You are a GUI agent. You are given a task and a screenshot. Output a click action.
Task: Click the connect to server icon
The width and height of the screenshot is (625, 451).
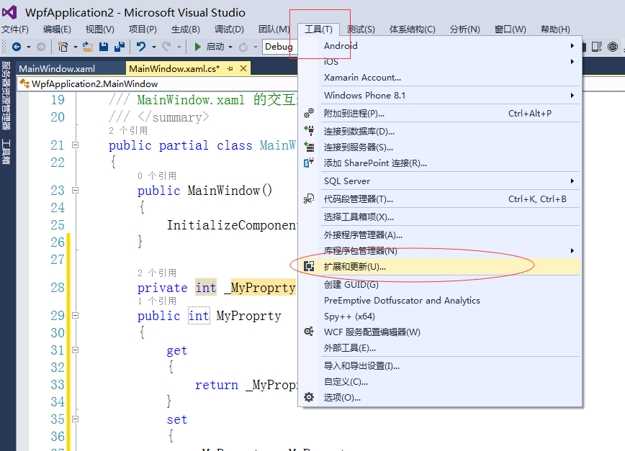coord(309,147)
